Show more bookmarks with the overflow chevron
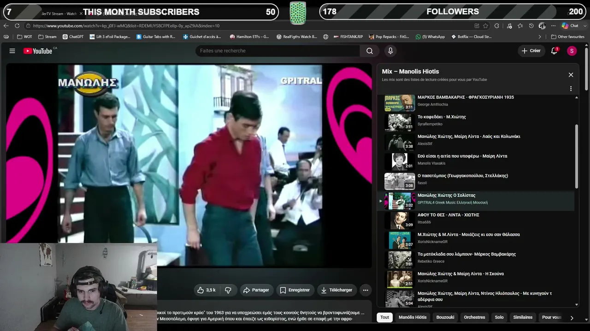 [540, 37]
